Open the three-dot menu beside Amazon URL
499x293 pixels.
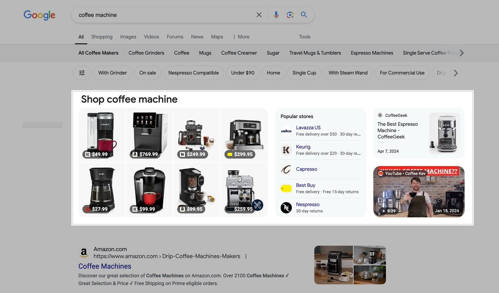pos(246,256)
